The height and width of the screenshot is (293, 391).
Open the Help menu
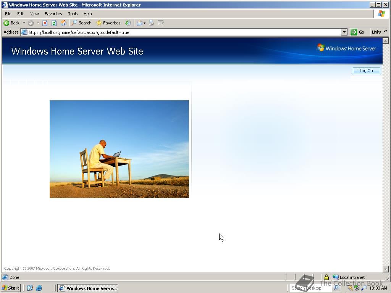(87, 14)
